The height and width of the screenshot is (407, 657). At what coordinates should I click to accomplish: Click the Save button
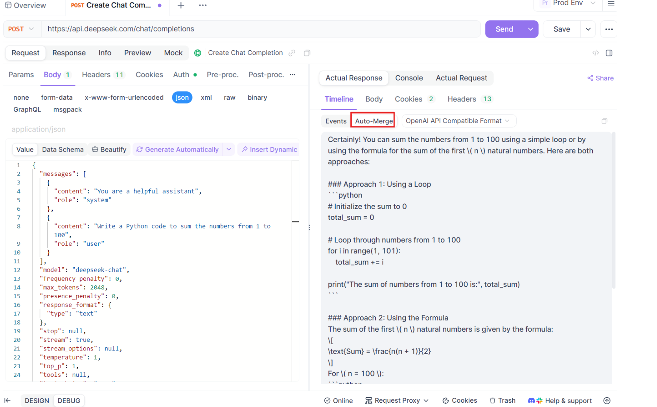click(562, 29)
